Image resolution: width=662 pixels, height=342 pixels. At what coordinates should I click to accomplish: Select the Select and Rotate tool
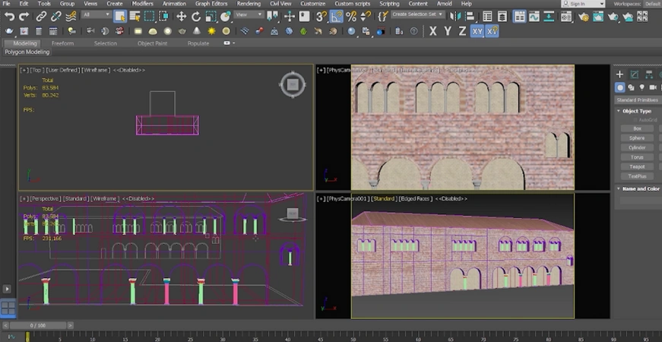(196, 17)
